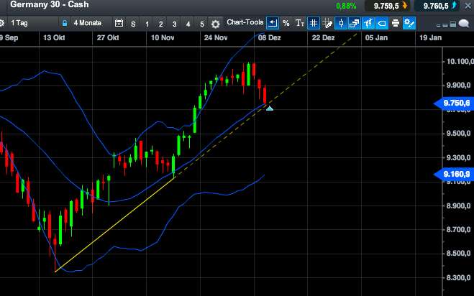Toggle the blue lock icon
474x296 pixels.
click(65, 23)
